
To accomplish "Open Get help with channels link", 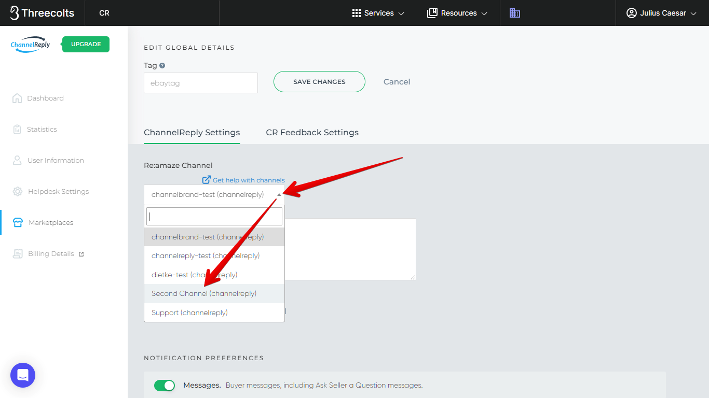I will [x=243, y=180].
